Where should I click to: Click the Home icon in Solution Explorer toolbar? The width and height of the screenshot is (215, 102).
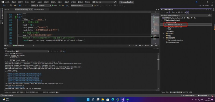(167, 12)
